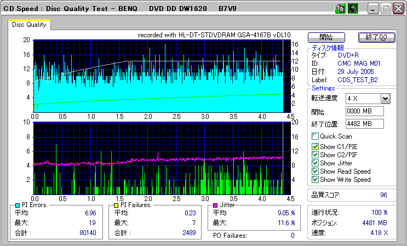Click the disabled maximize window button
This screenshot has width=407, height=246.
(x=386, y=9)
